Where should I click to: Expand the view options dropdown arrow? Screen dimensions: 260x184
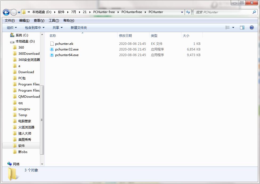point(233,28)
